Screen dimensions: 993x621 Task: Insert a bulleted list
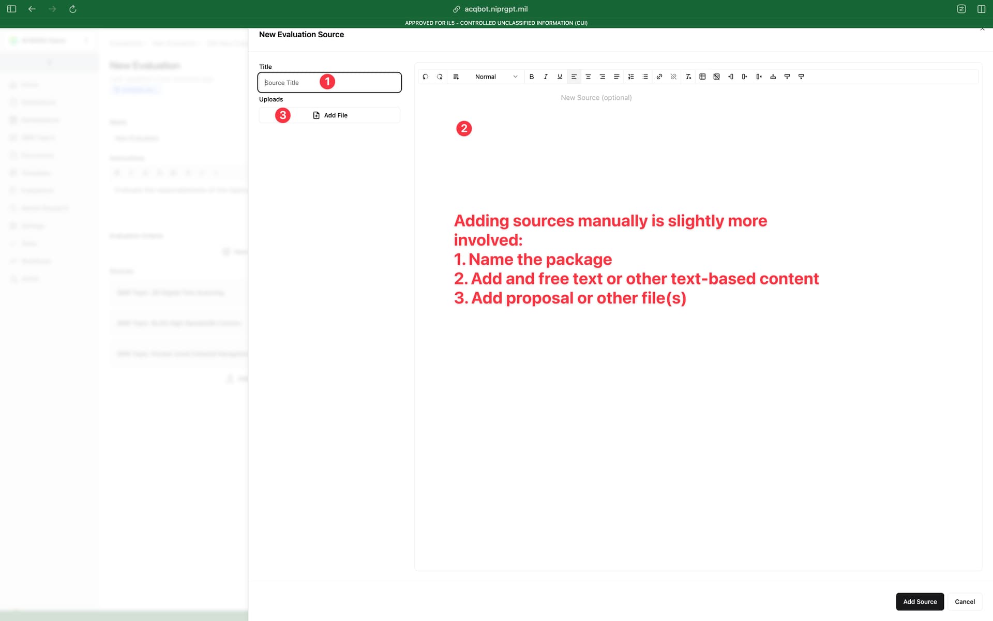[x=645, y=77]
